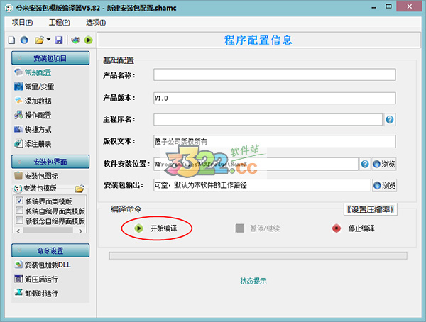
Task: Click the 主程序名 input field
Action: 268,119
